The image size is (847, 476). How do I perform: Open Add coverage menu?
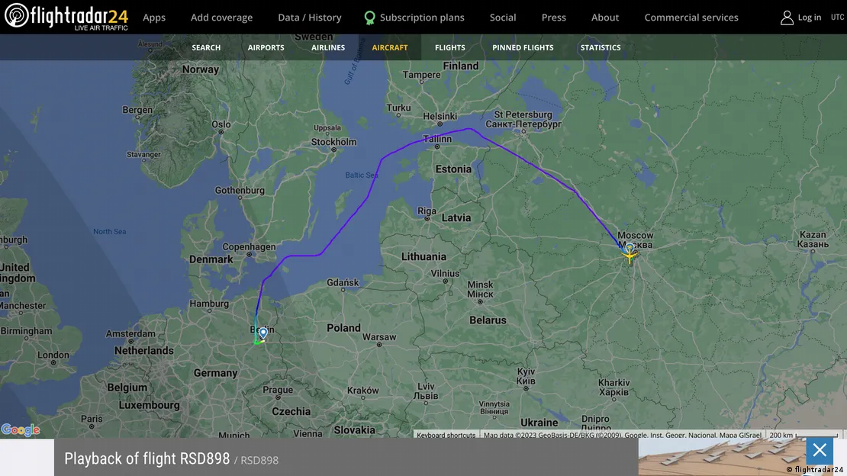coord(221,18)
